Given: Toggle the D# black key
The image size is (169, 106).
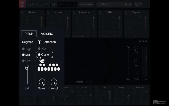Looking at the screenshot, I should [x=44, y=65].
